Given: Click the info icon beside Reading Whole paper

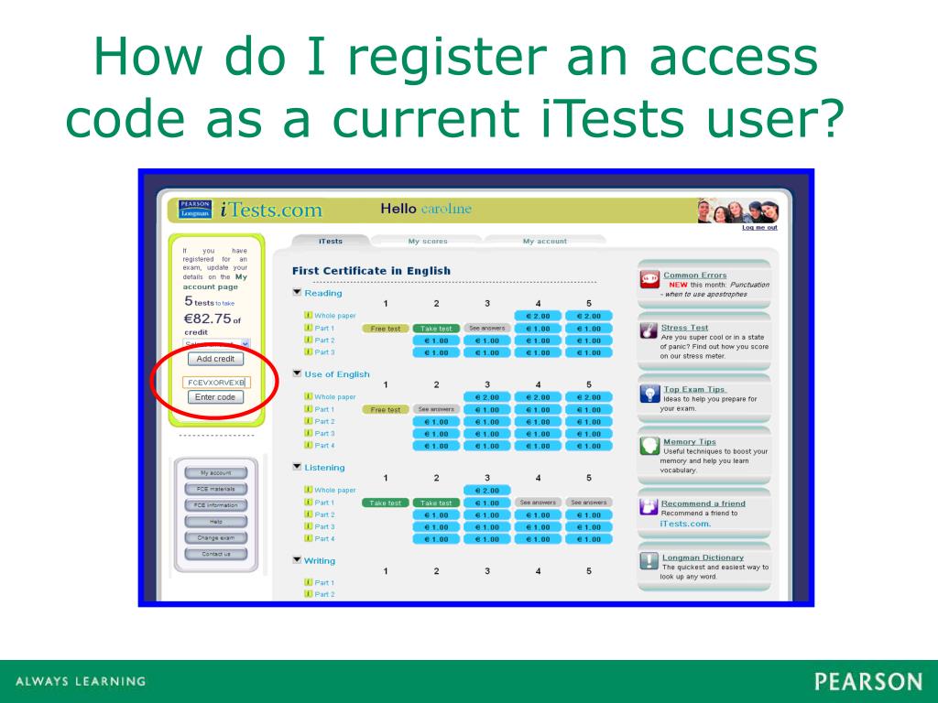Looking at the screenshot, I should (308, 315).
